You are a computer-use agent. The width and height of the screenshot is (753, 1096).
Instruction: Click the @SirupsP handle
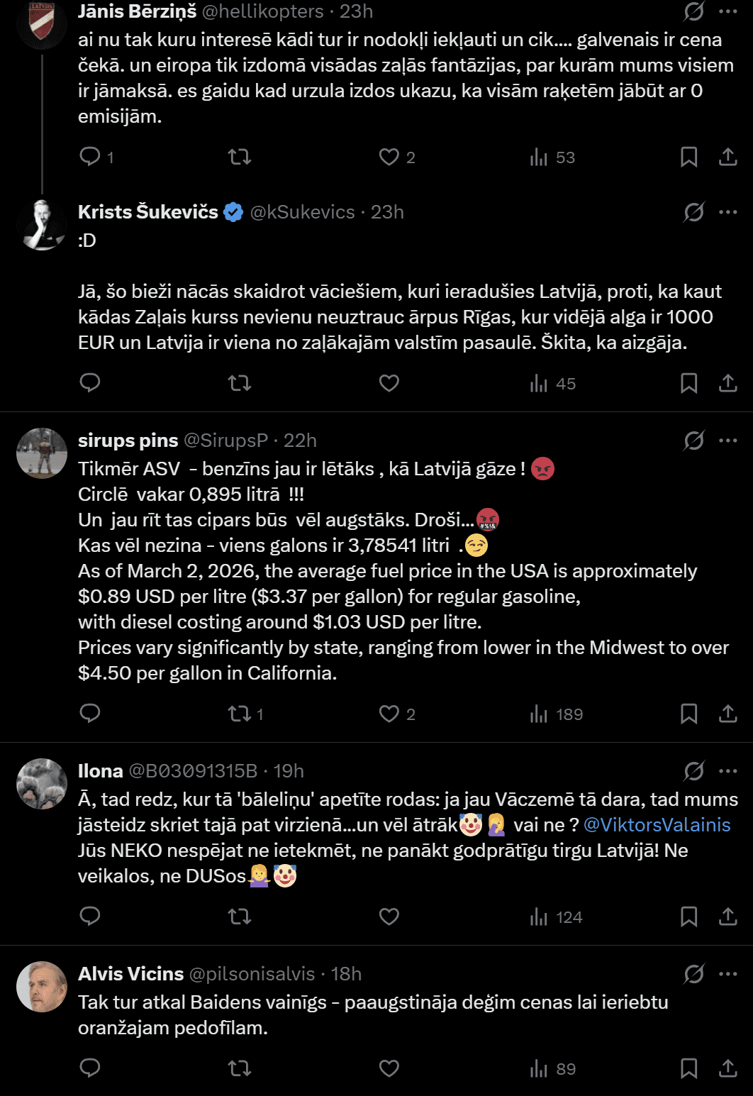coord(225,441)
